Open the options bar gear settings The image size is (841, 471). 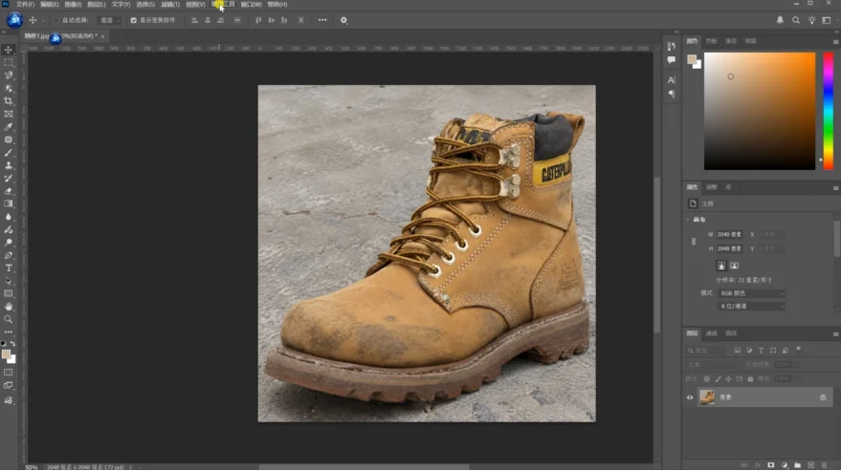click(x=343, y=20)
